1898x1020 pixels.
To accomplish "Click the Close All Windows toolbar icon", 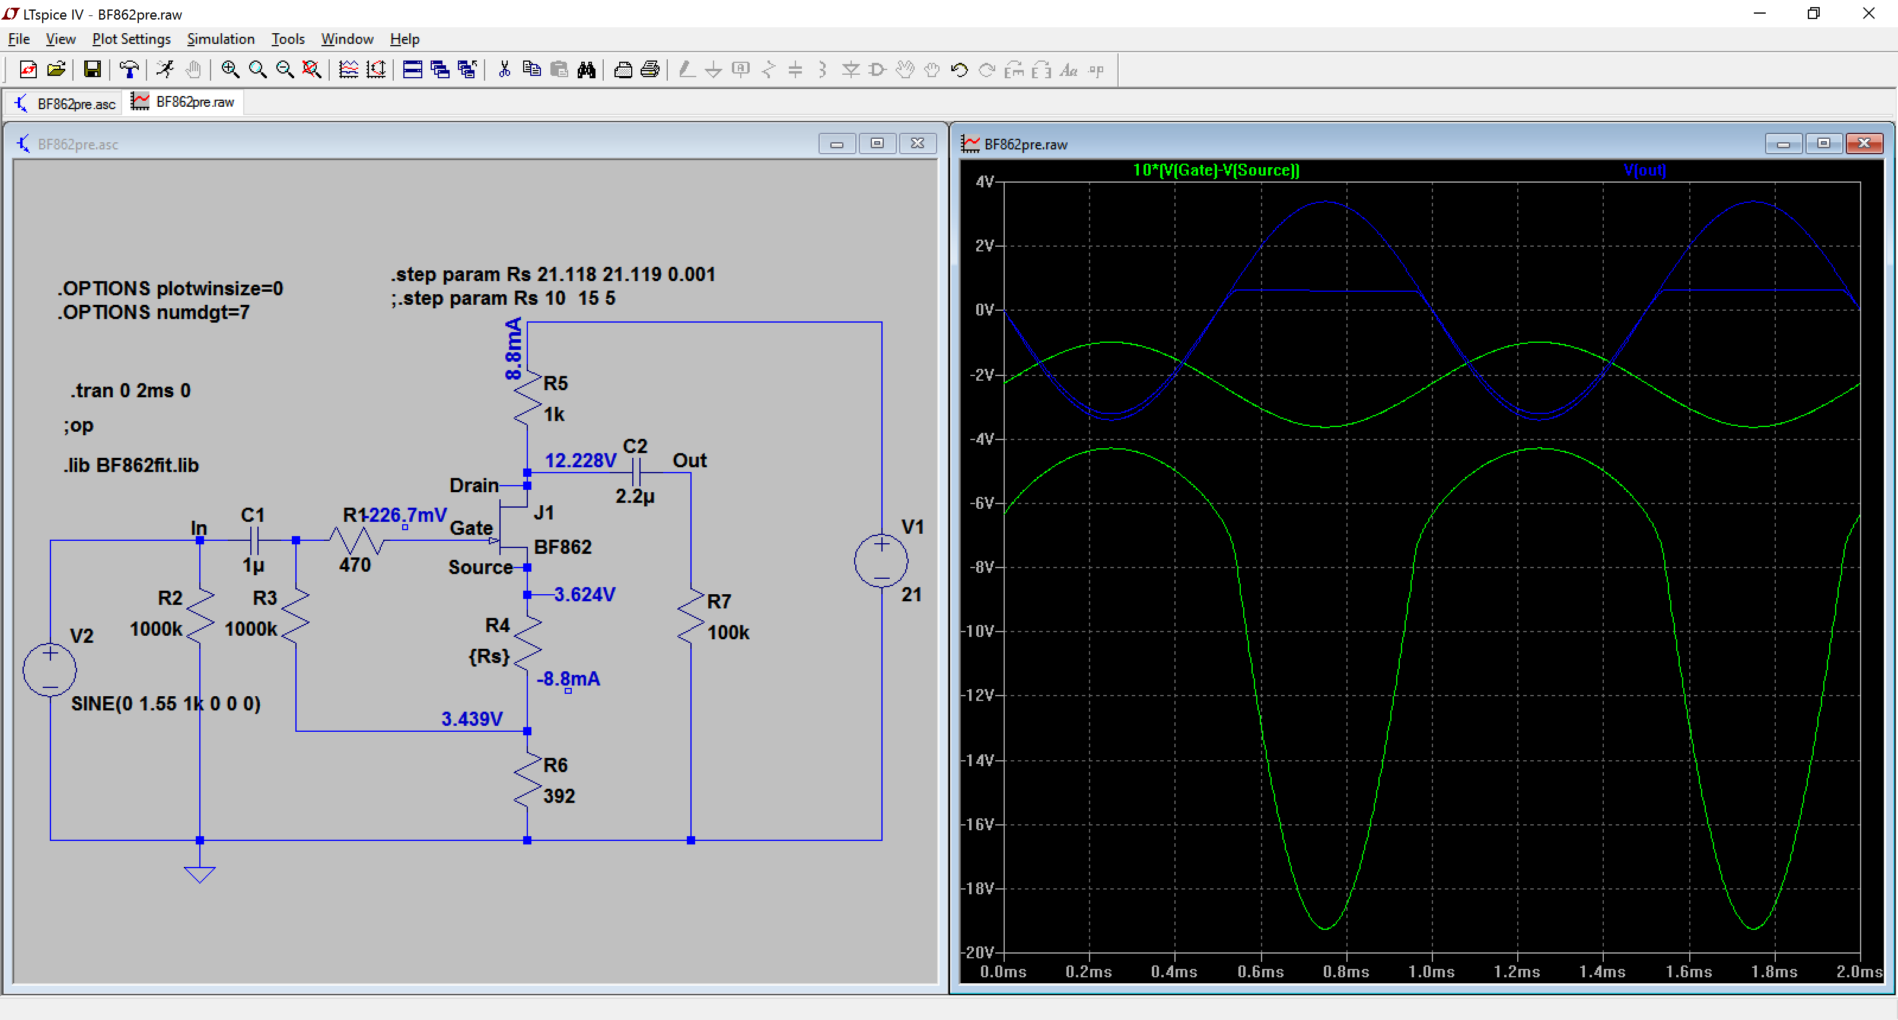I will [x=467, y=70].
